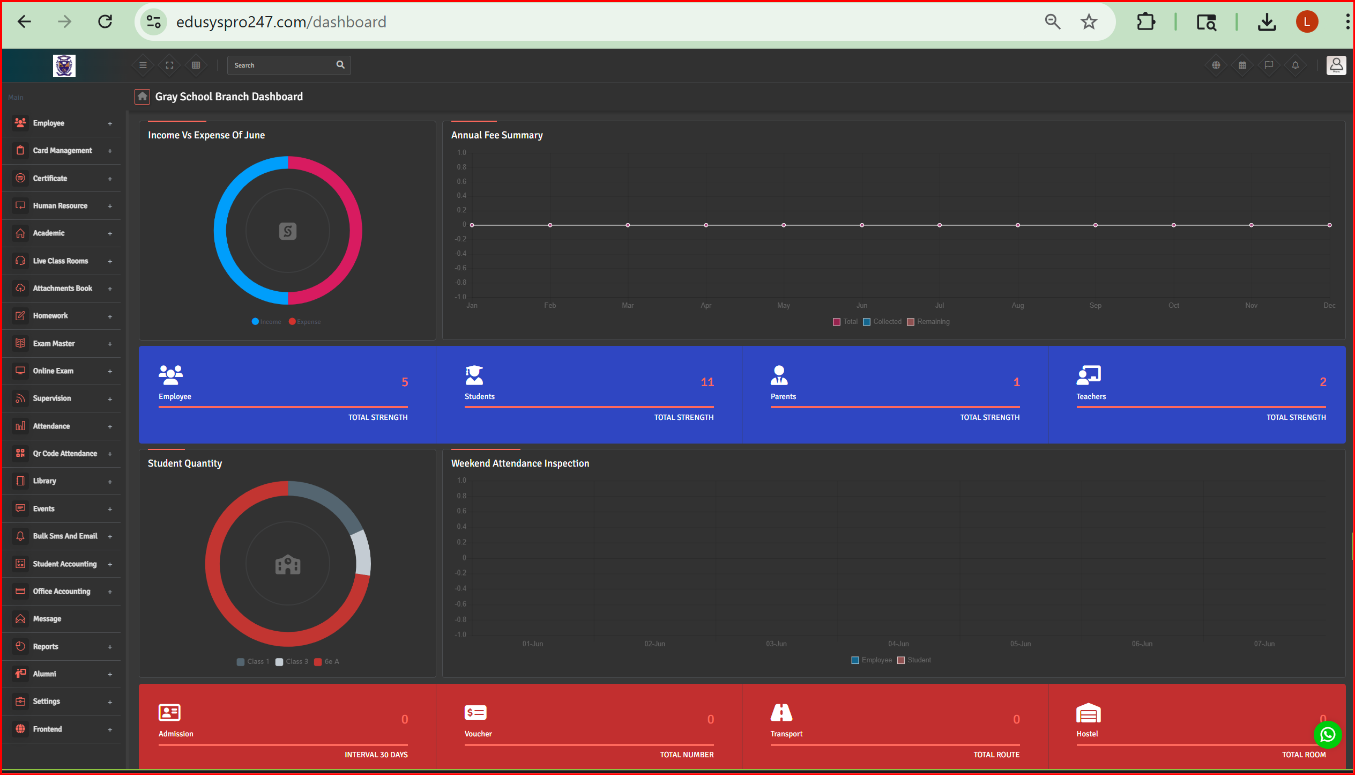Toggle Collected series in fee summary legend
Image resolution: width=1355 pixels, height=775 pixels.
882,322
